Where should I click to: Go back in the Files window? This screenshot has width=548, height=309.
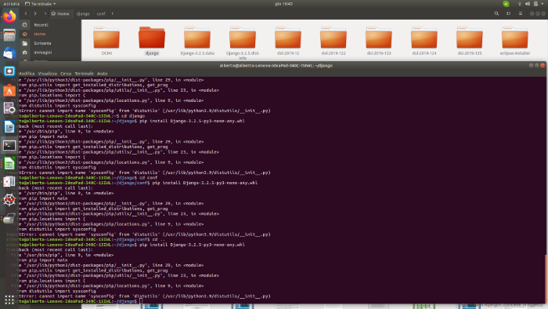(26, 13)
